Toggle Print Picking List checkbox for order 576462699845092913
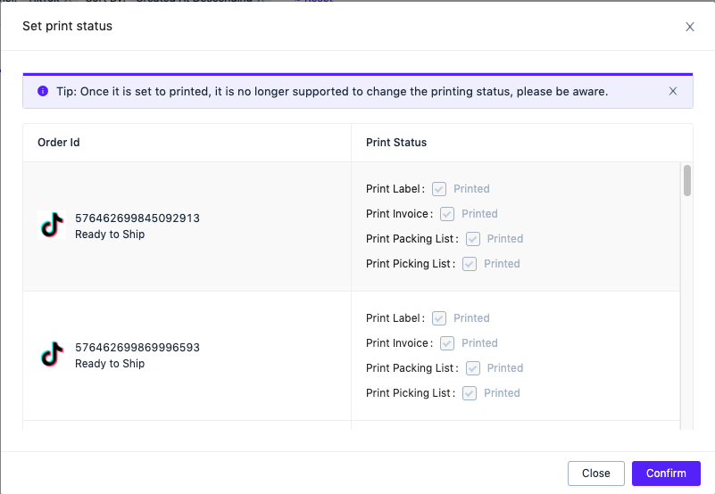The image size is (715, 494). (470, 264)
